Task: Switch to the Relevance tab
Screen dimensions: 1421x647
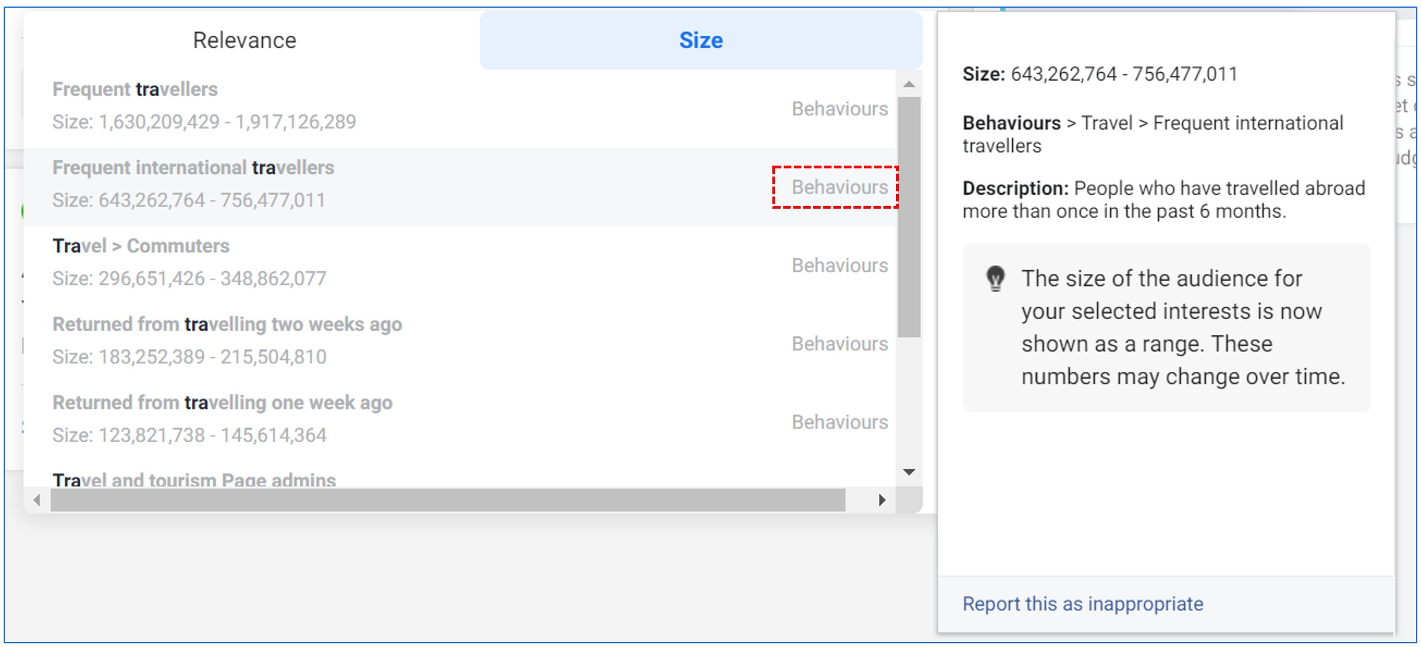Action: [244, 40]
